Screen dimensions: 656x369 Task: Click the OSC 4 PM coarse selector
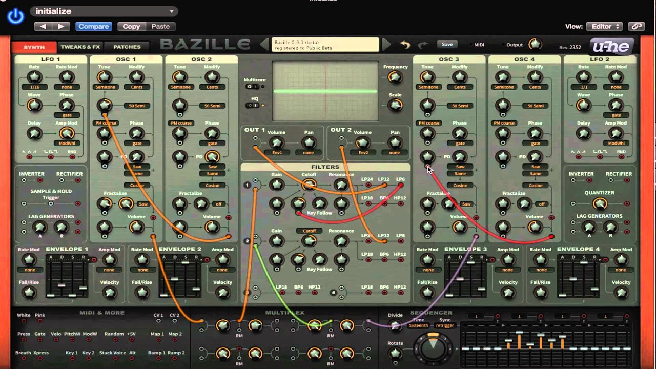point(504,123)
